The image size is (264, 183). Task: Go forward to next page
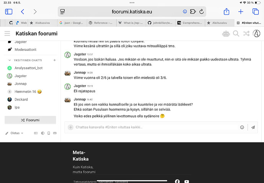point(35,11)
